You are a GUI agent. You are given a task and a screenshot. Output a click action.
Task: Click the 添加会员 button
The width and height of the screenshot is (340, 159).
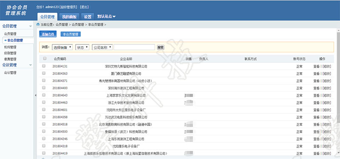[48, 34]
